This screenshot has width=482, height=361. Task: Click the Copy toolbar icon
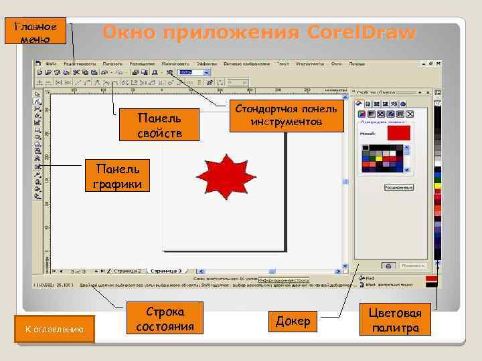pyautogui.click(x=86, y=72)
